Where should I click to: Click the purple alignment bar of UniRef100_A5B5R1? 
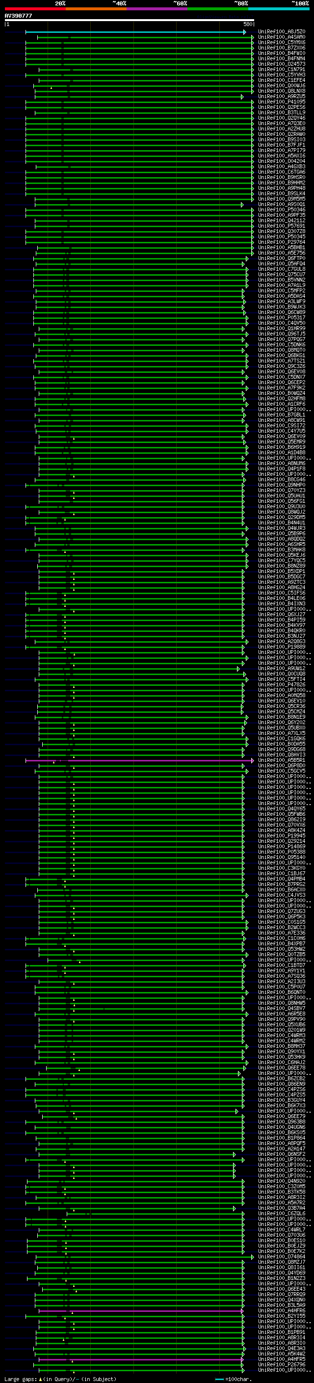(139, 760)
